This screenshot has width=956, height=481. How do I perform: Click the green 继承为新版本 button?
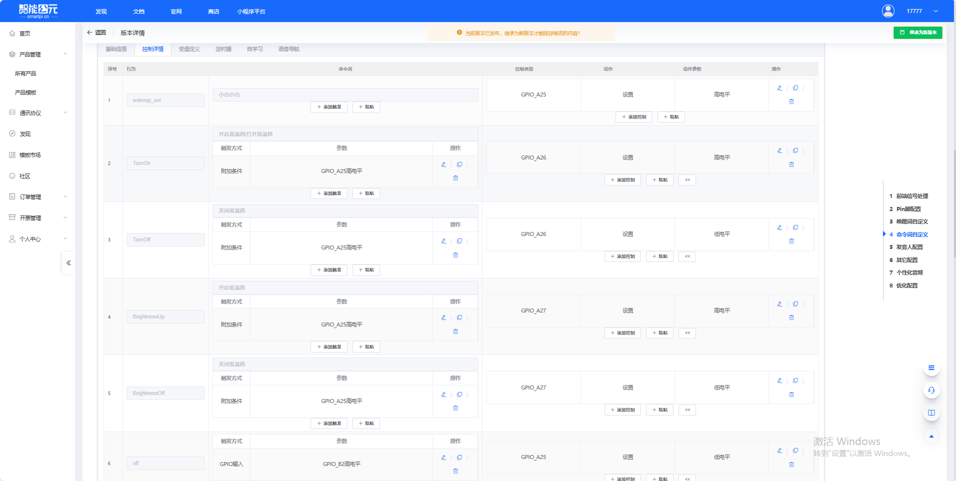[917, 32]
